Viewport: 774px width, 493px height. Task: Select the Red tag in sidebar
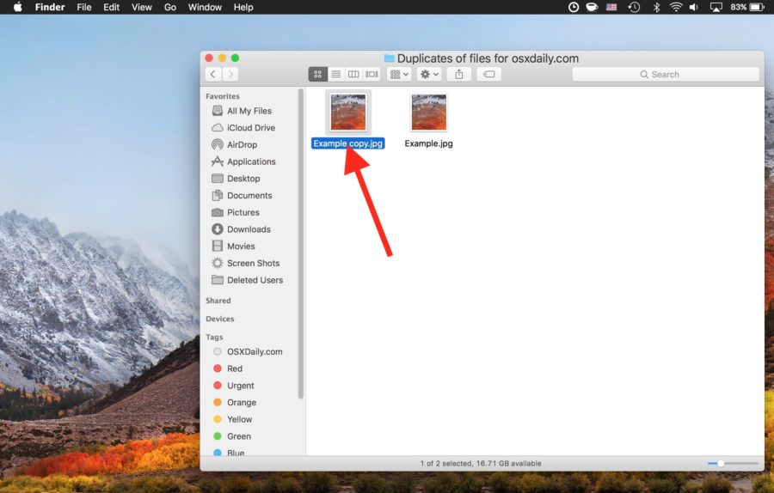point(235,368)
